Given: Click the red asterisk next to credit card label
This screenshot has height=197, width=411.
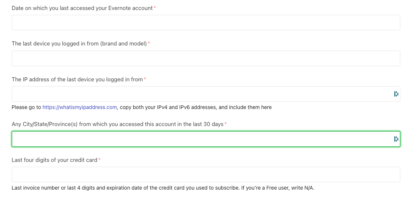Looking at the screenshot, I should pos(99,160).
